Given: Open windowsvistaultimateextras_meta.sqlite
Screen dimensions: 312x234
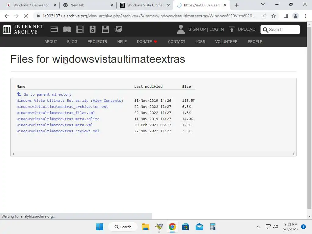Looking at the screenshot, I should click(58, 119).
